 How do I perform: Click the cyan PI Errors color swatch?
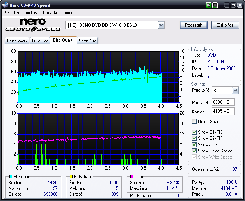11,177
